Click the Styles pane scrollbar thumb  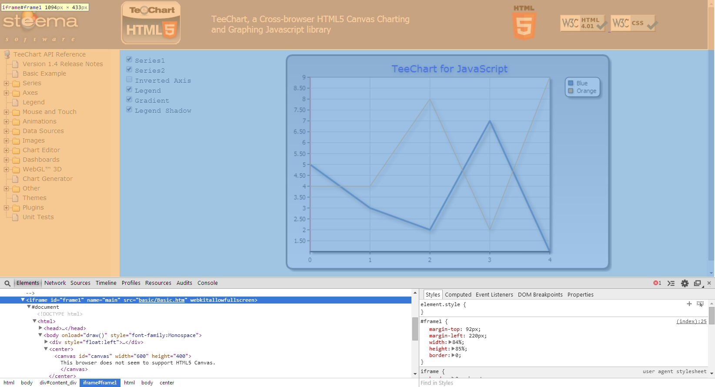[x=712, y=316]
